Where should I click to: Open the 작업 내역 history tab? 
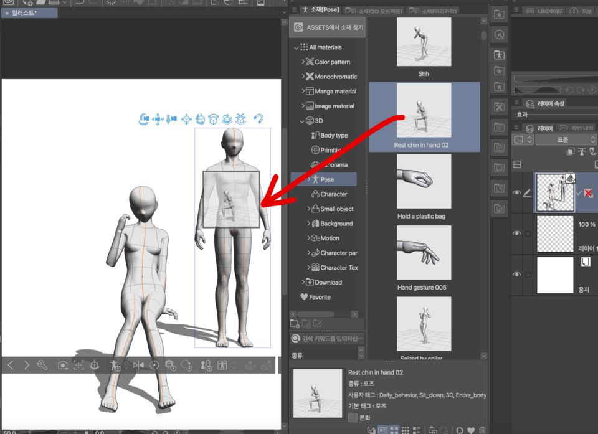[576, 128]
